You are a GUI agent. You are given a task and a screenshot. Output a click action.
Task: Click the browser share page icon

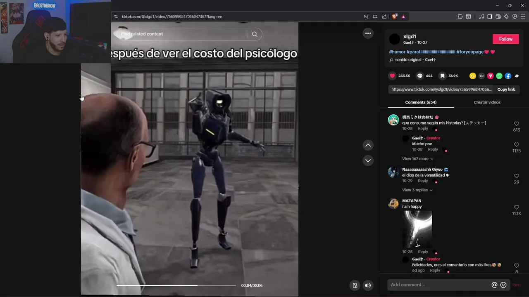pyautogui.click(x=384, y=16)
